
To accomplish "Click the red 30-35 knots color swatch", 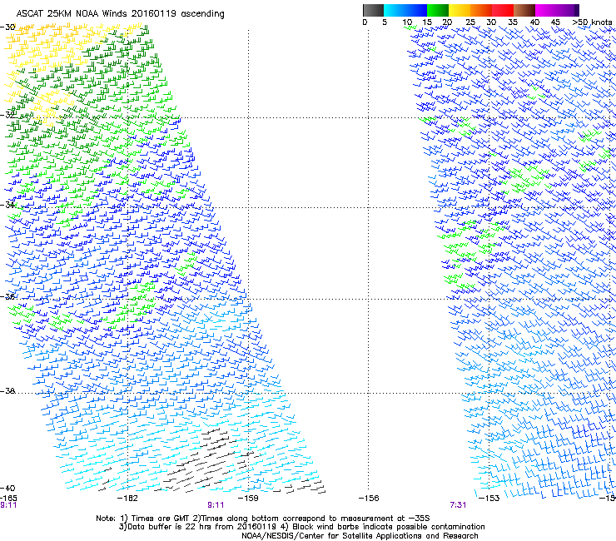I will pos(503,10).
